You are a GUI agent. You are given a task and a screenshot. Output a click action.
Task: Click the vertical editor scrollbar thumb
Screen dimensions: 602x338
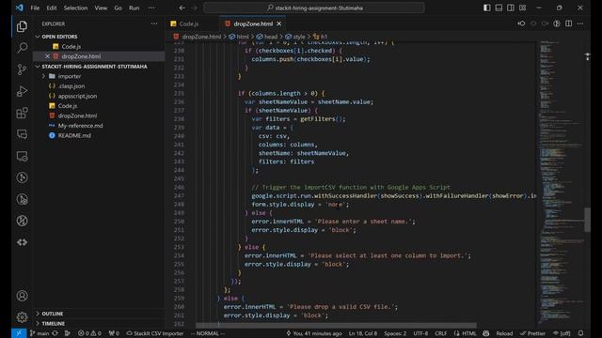(x=587, y=220)
